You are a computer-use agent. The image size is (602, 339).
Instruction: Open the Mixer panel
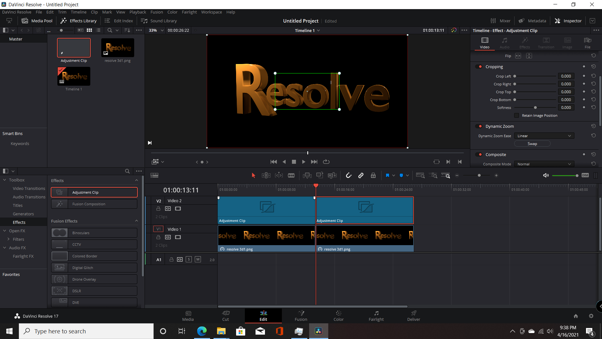[x=500, y=21]
